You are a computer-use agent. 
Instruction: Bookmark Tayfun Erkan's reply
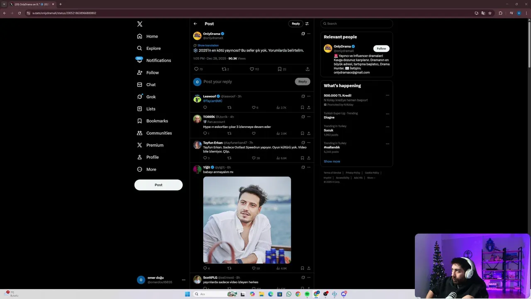click(302, 158)
